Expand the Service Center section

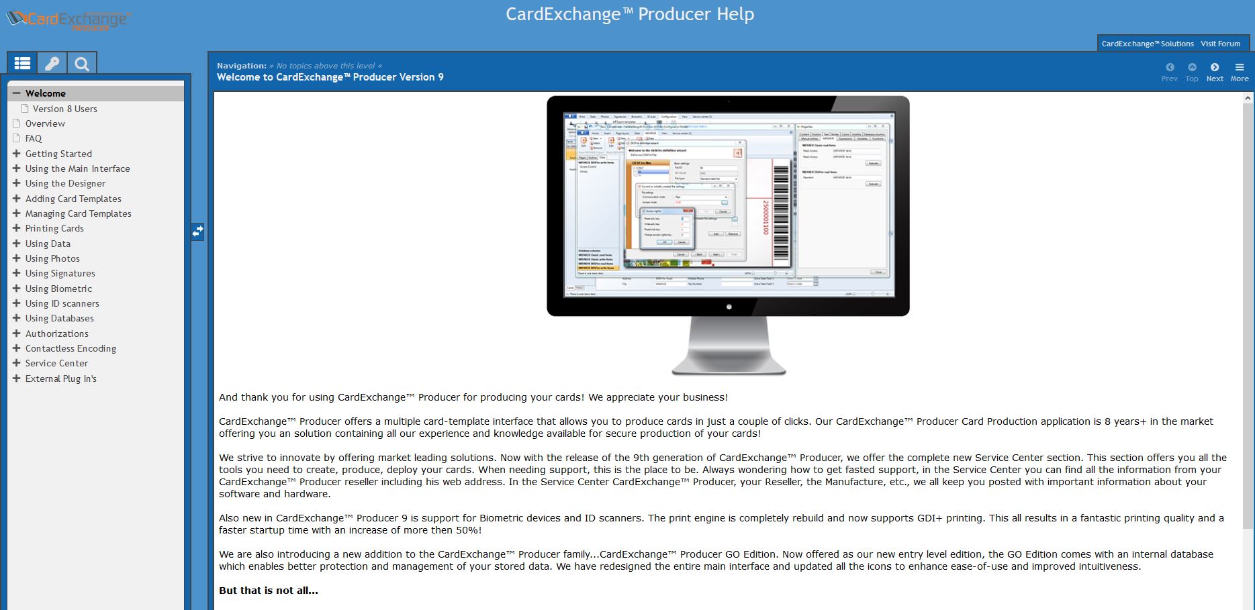(x=17, y=363)
